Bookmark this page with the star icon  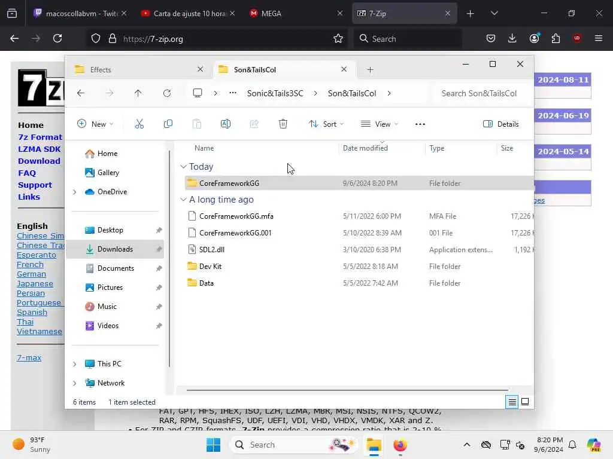click(338, 39)
